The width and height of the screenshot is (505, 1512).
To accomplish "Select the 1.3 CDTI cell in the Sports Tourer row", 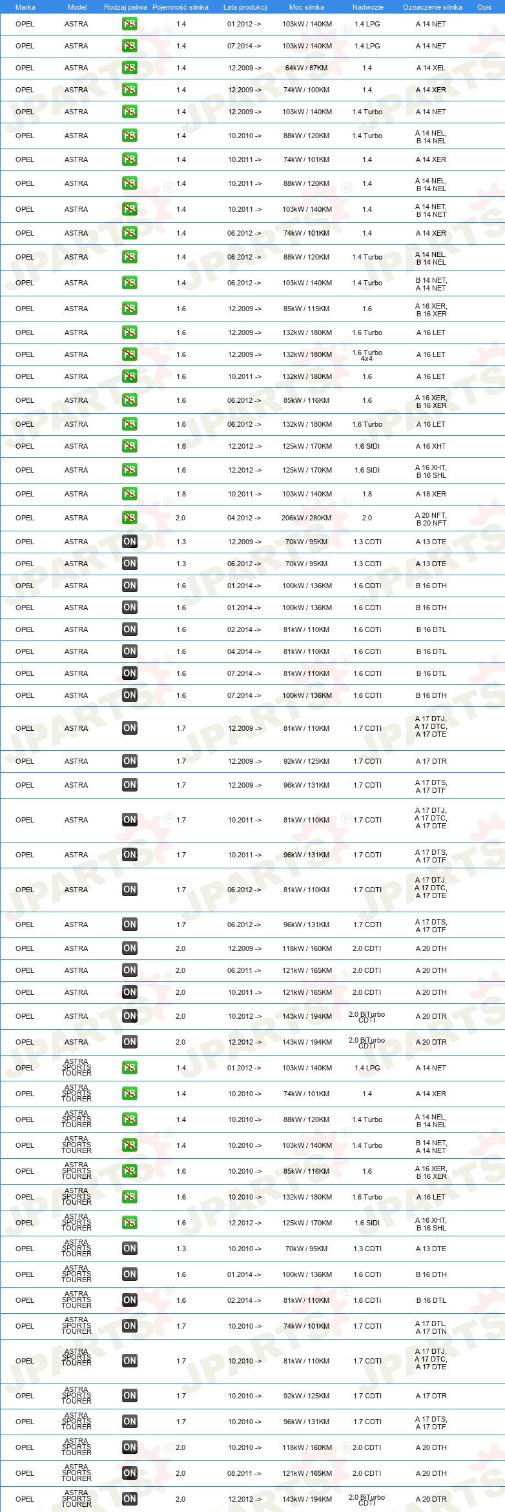I will [x=367, y=1249].
